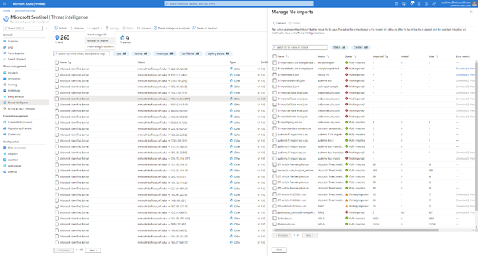
Task: Open the Type : All filter
Action: point(121,53)
